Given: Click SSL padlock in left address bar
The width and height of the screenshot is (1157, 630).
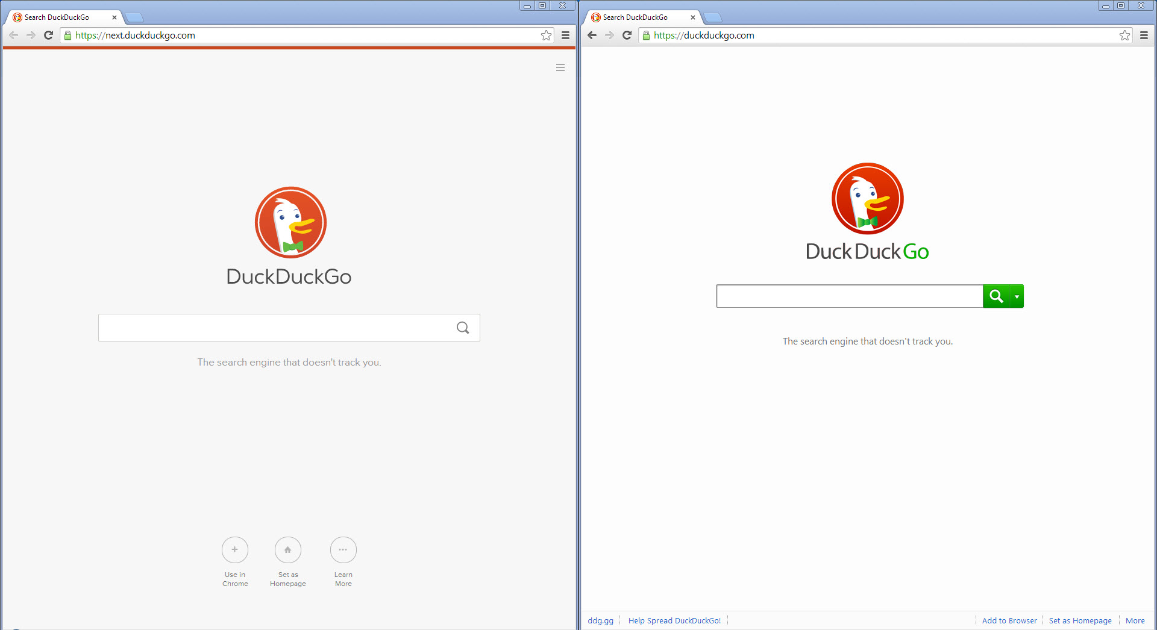Looking at the screenshot, I should pos(68,36).
